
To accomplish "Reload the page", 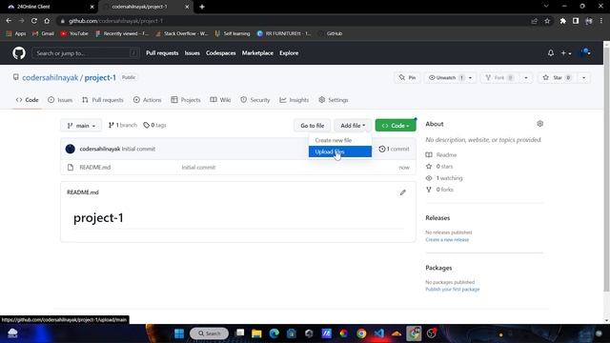I will tap(34, 21).
